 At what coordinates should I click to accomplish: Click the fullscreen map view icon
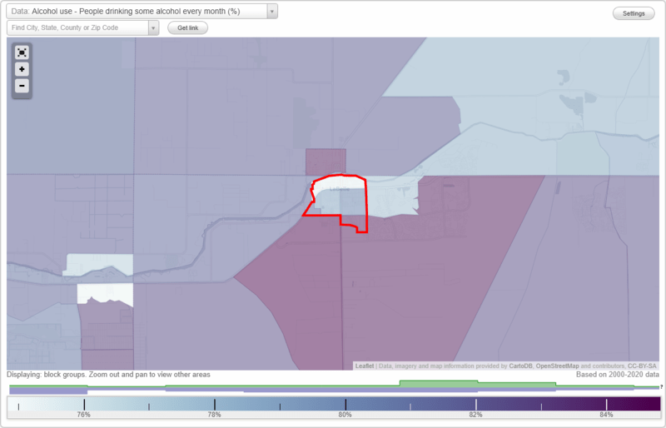coord(22,52)
